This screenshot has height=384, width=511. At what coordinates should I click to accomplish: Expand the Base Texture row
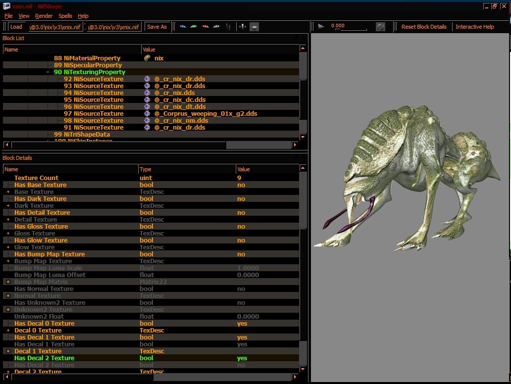pos(8,192)
